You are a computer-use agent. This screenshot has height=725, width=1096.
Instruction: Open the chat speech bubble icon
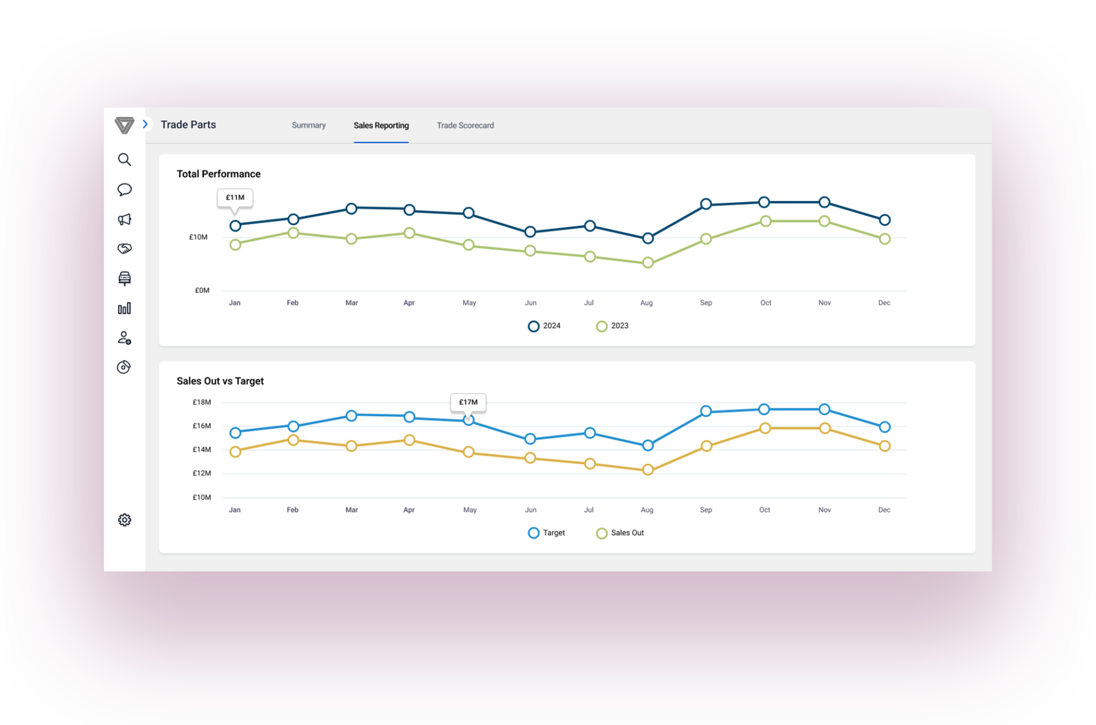124,189
